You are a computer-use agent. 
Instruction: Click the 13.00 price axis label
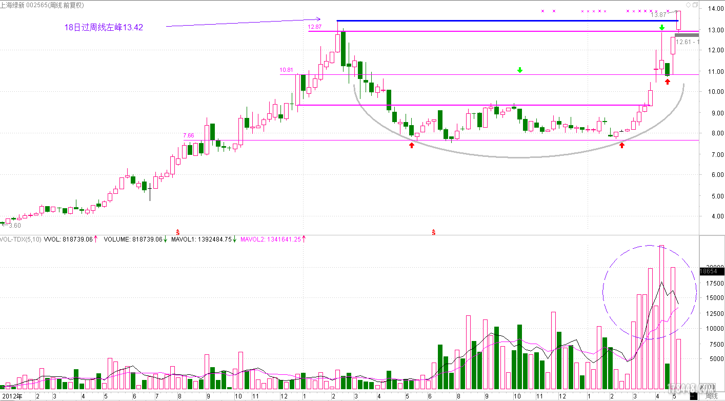(715, 30)
